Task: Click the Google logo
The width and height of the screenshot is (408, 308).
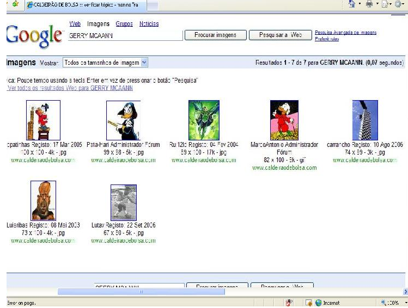Action: [x=34, y=36]
